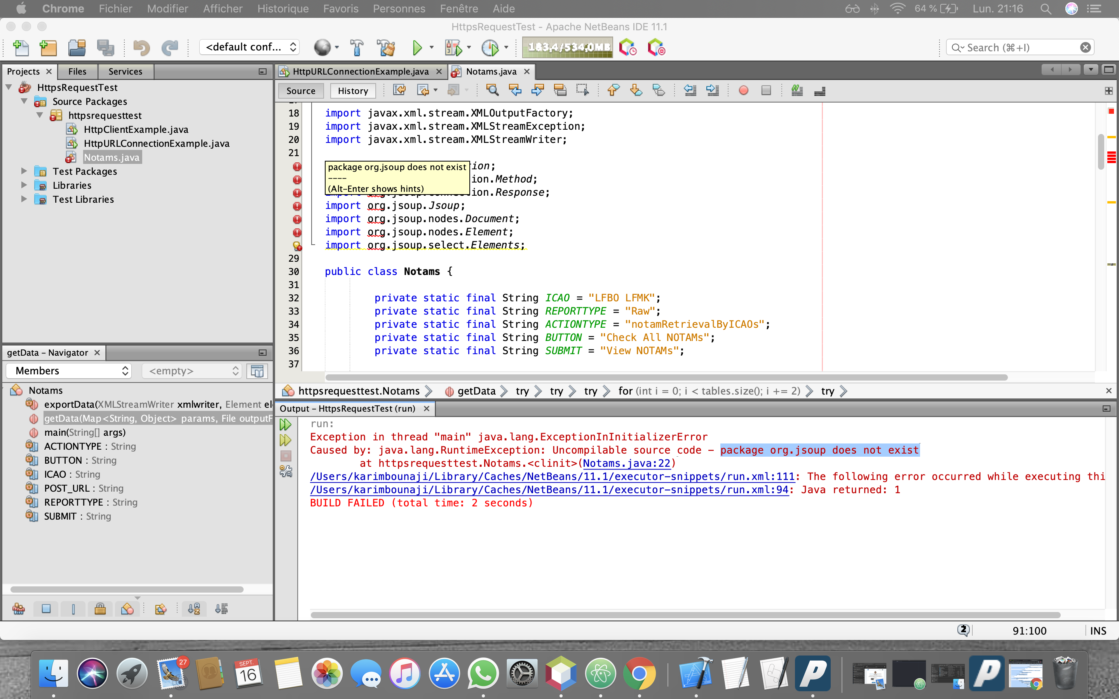1119x699 pixels.
Task: Expand the Test Packages tree node
Action: click(23, 171)
